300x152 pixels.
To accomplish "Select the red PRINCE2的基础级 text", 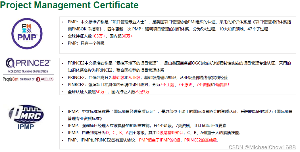I will pos(201,140).
